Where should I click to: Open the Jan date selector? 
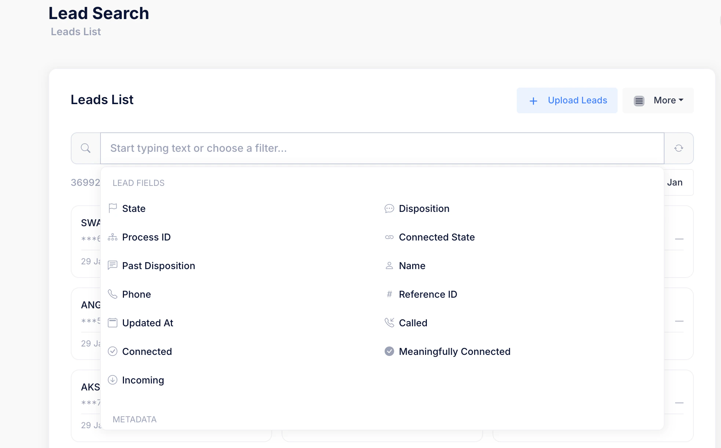click(675, 182)
